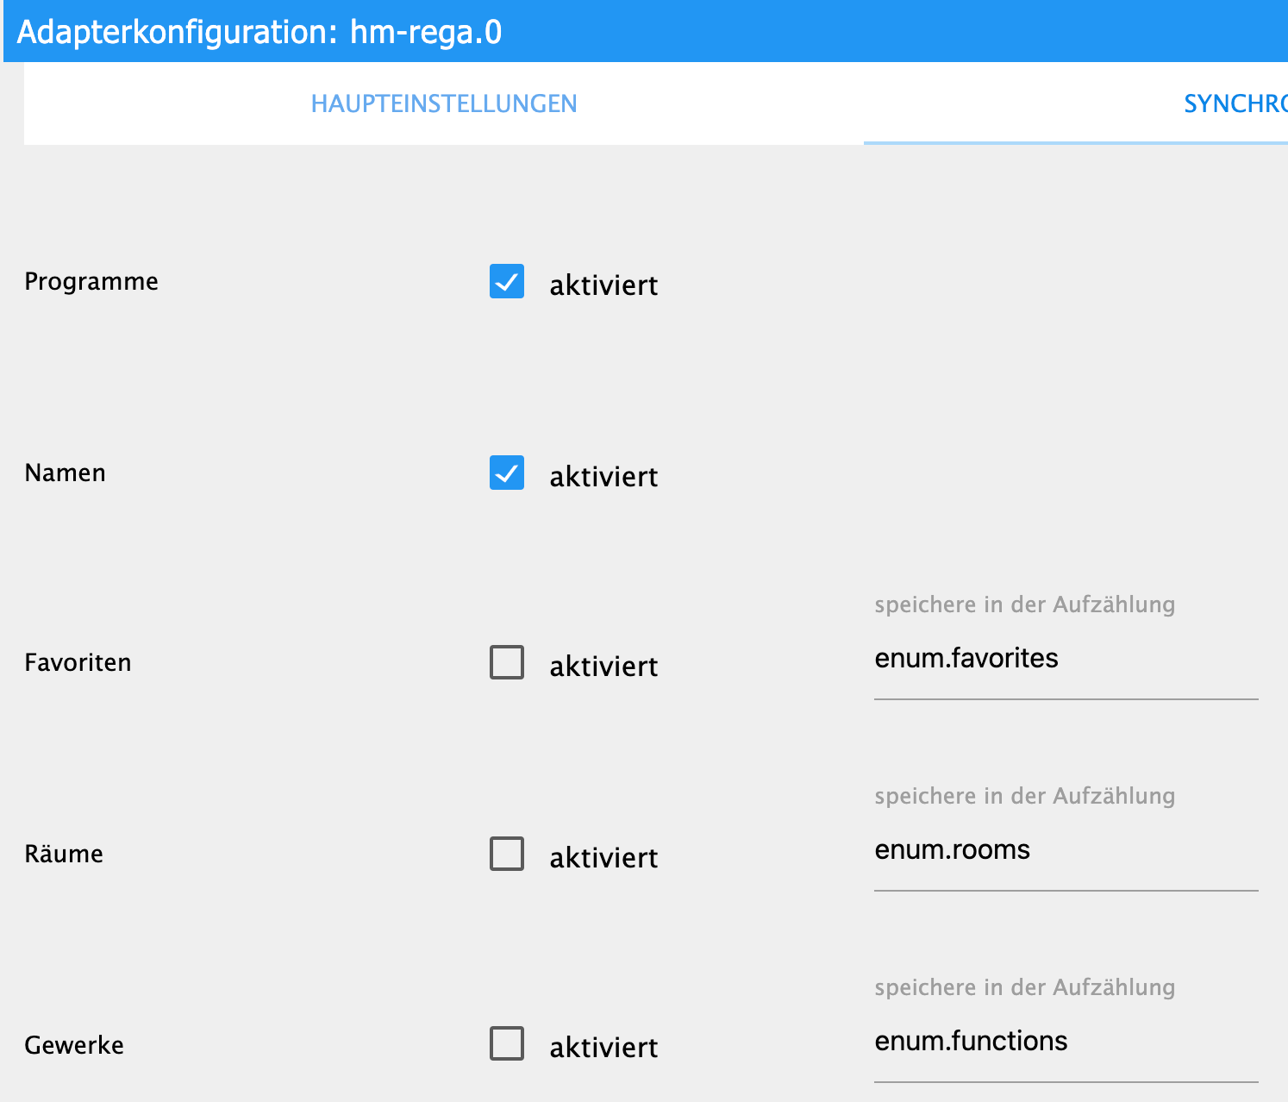This screenshot has width=1288, height=1102.
Task: Click the Räume row label
Action: 64,855
